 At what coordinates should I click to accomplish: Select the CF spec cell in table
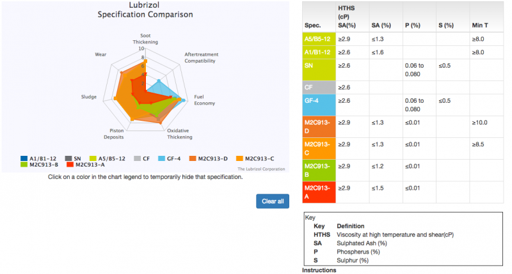(x=319, y=88)
